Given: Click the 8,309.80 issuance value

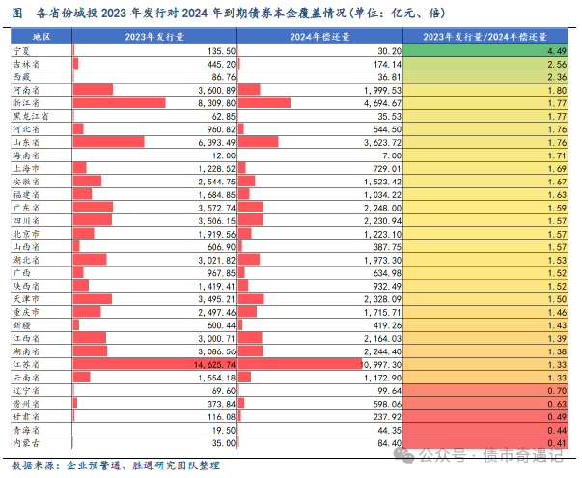Looking at the screenshot, I should 217,103.
